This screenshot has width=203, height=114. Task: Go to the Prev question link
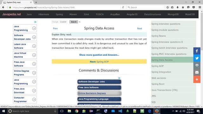pyautogui.click(x=55, y=28)
